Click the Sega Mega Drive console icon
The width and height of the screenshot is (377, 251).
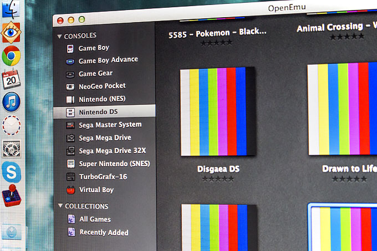(70, 138)
